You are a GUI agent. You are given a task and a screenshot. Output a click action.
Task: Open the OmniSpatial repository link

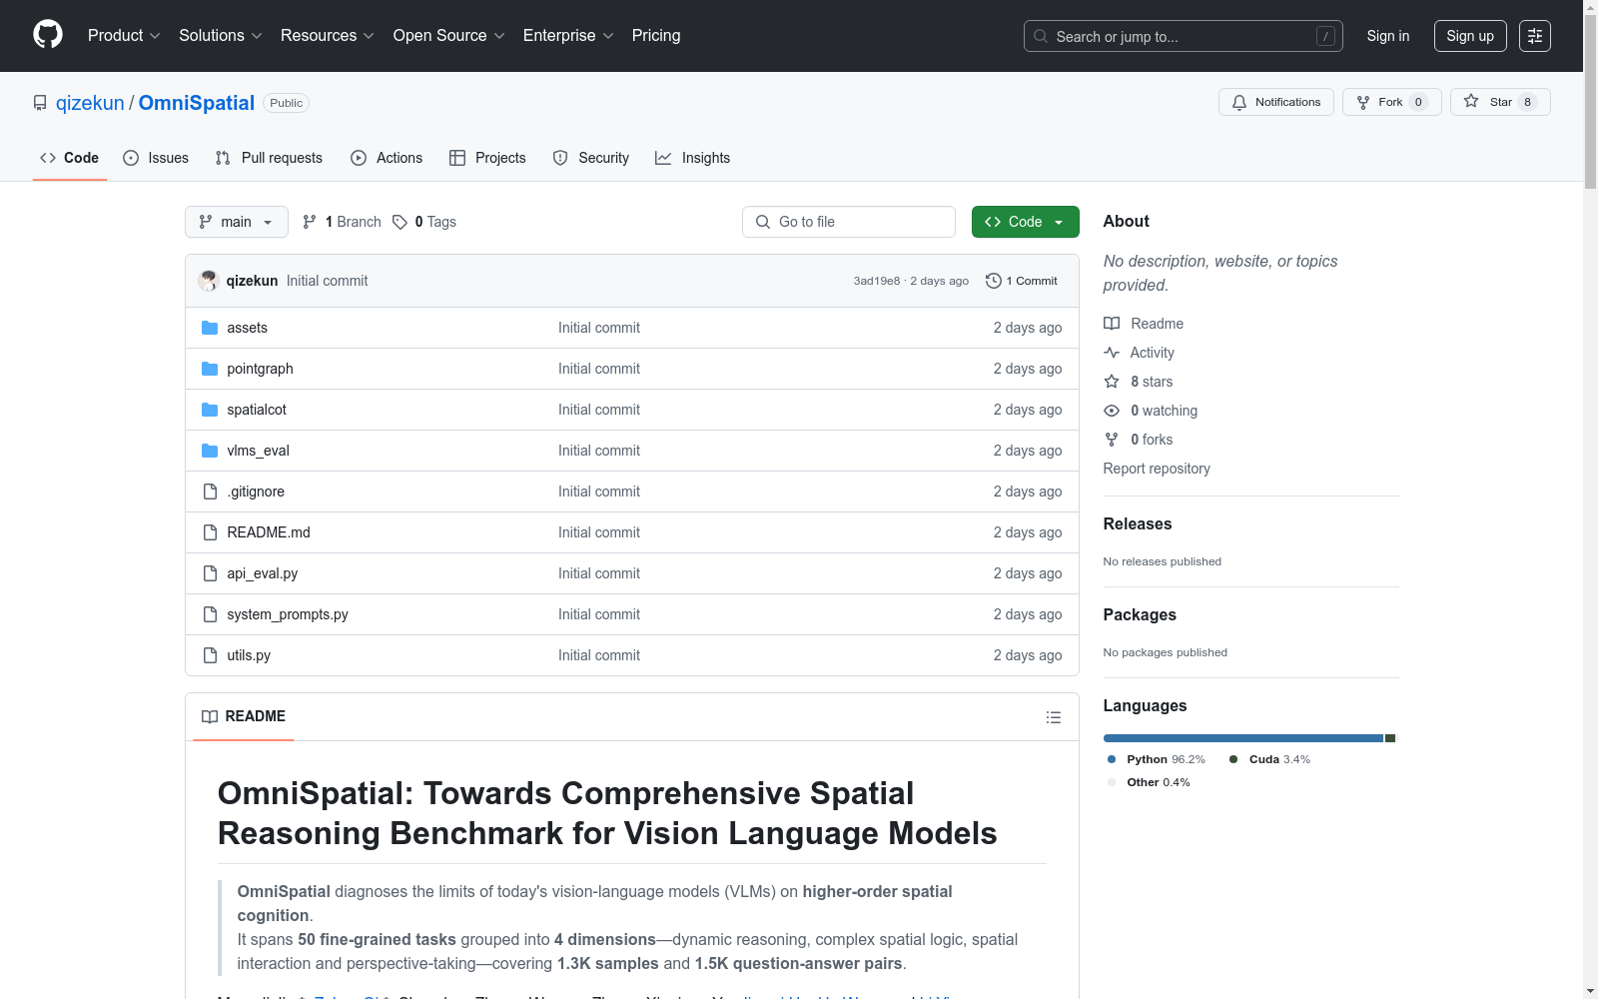point(197,103)
